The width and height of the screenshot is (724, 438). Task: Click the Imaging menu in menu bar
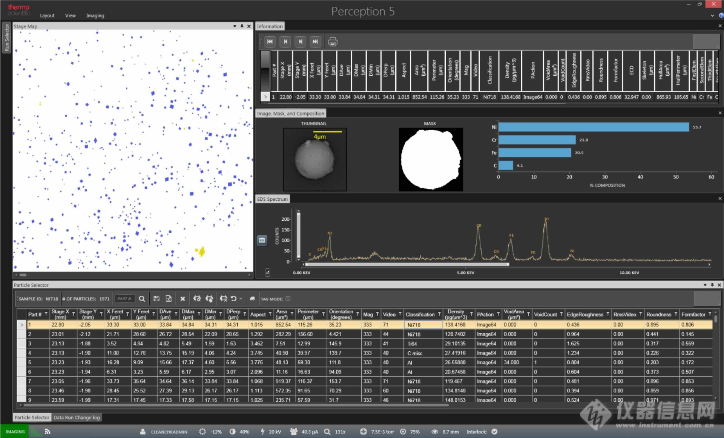pos(95,15)
